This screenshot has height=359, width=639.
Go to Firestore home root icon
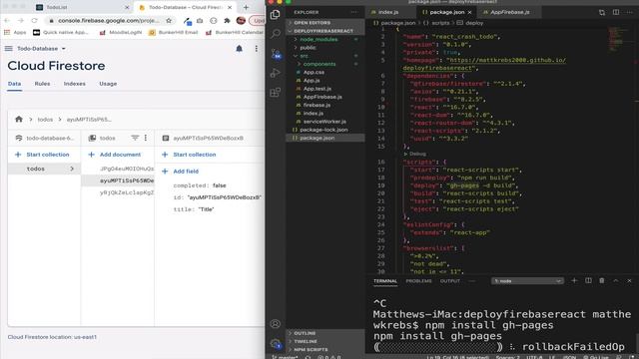tap(19, 120)
